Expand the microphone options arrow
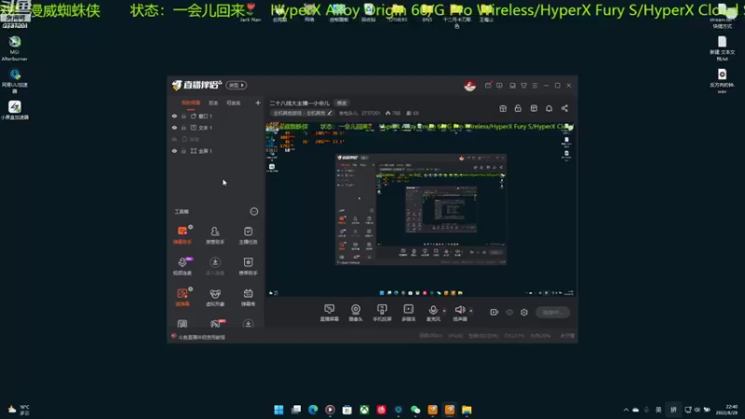Image resolution: width=745 pixels, height=419 pixels. tap(444, 311)
